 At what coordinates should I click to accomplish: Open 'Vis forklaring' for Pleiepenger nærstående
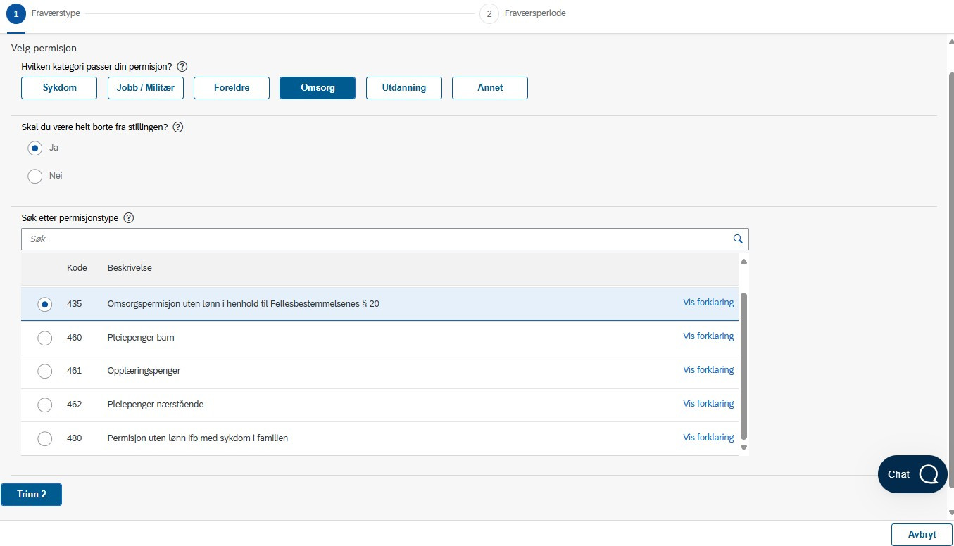coord(708,404)
